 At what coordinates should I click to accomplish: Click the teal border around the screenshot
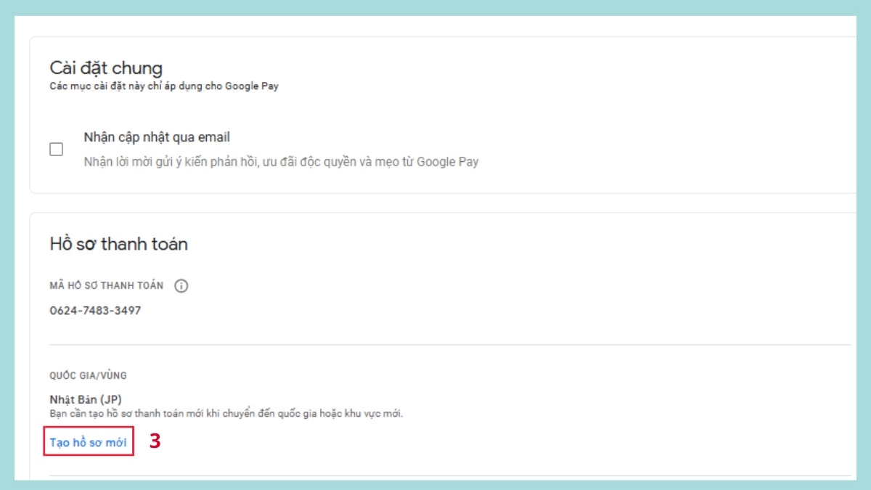(435, 7)
